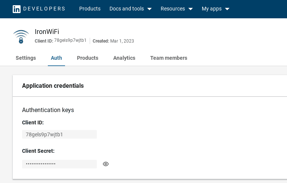Click the header Client ID value 78gels9p7wjtb1
This screenshot has width=287, height=183.
pyautogui.click(x=70, y=40)
